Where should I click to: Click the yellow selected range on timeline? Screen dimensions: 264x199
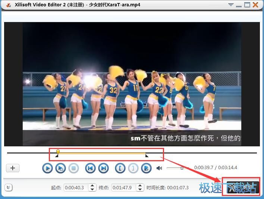[x=102, y=153]
